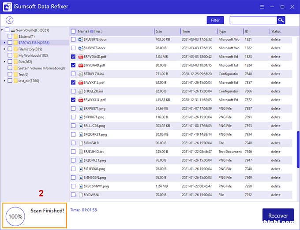Sort files by the Size column header
This screenshot has height=230, width=300.
[167, 32]
